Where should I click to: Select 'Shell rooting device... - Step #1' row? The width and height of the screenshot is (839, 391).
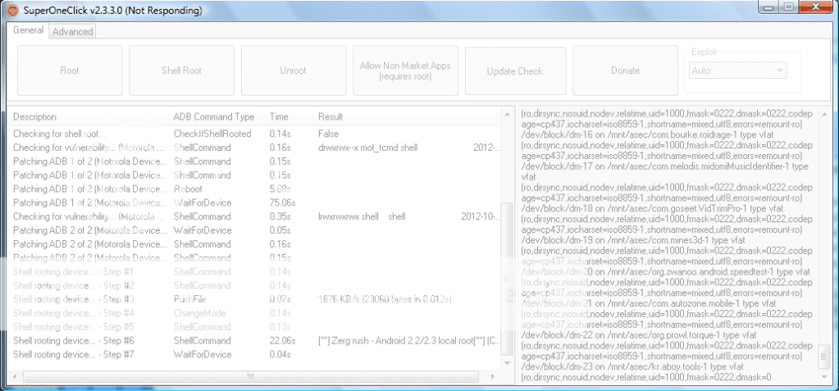tap(254, 271)
